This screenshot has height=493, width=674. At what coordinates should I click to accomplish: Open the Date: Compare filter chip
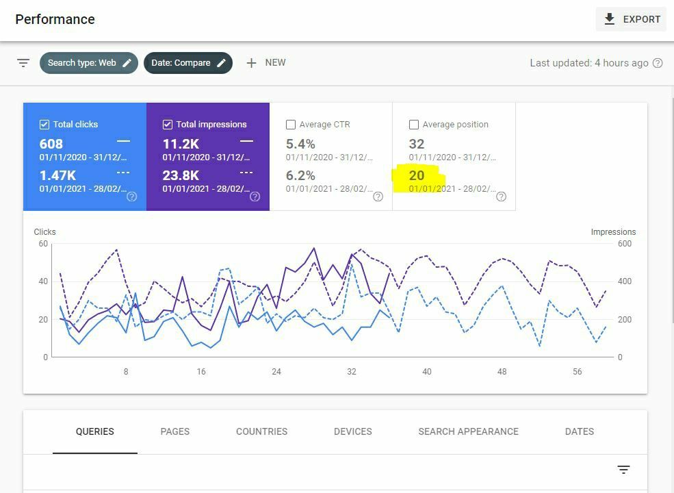(x=181, y=63)
